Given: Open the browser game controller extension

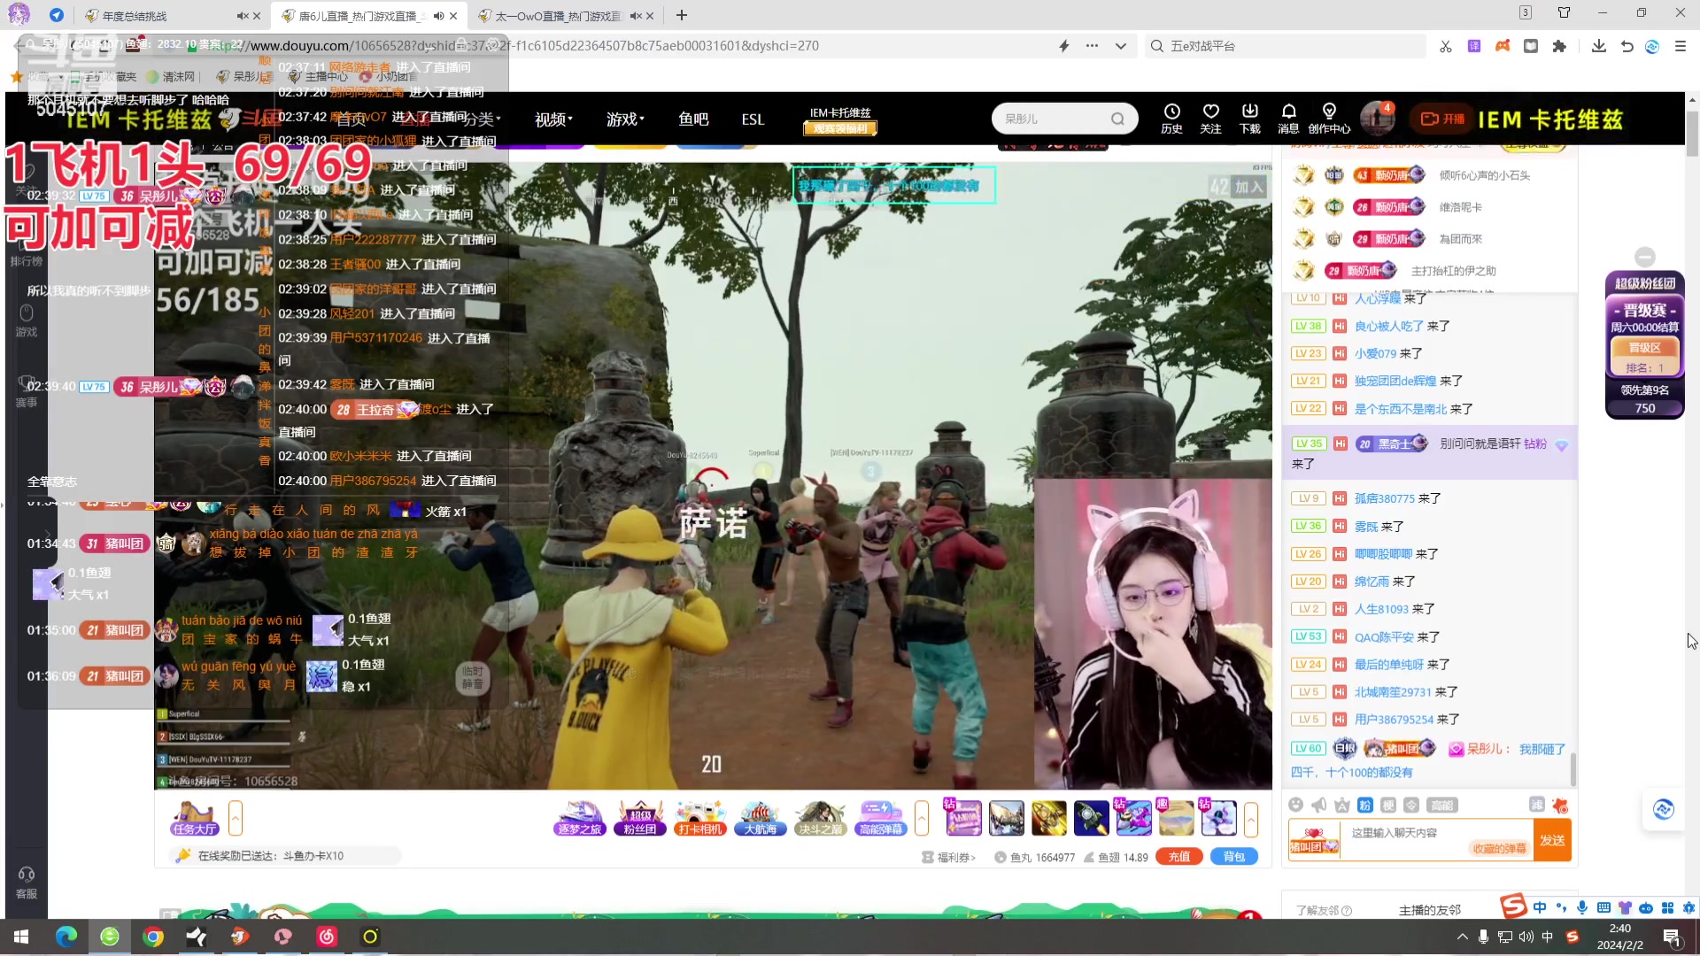Looking at the screenshot, I should (x=1503, y=46).
